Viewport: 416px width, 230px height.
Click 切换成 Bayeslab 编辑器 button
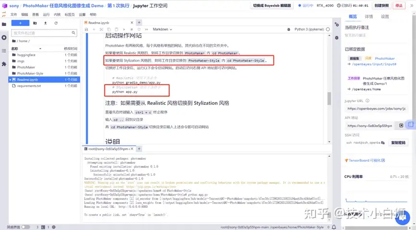(272, 6)
